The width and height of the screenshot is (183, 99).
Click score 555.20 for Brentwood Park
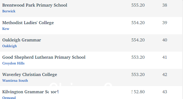(x=138, y=5)
